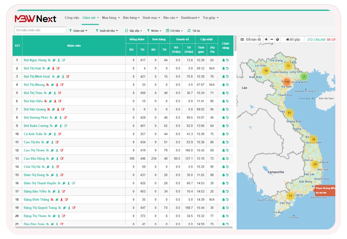The width and height of the screenshot is (347, 239).
Task: Open the orange 133 cluster marker near Hà Nội
Action: click(287, 82)
